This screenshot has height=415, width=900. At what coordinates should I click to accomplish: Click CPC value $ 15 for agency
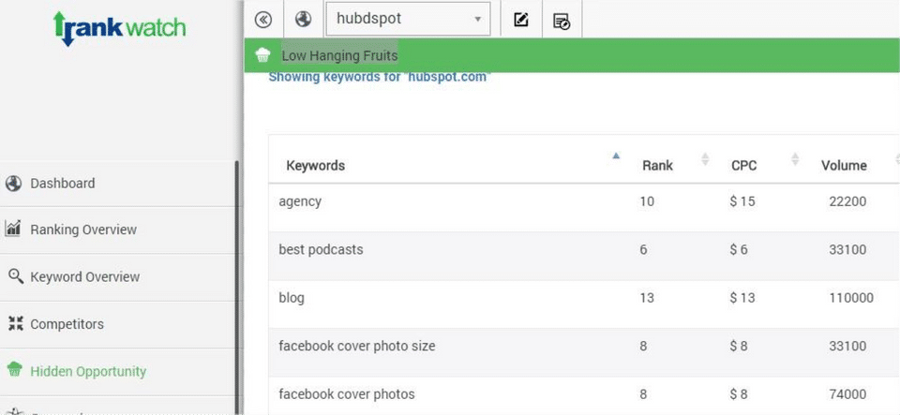(x=742, y=201)
